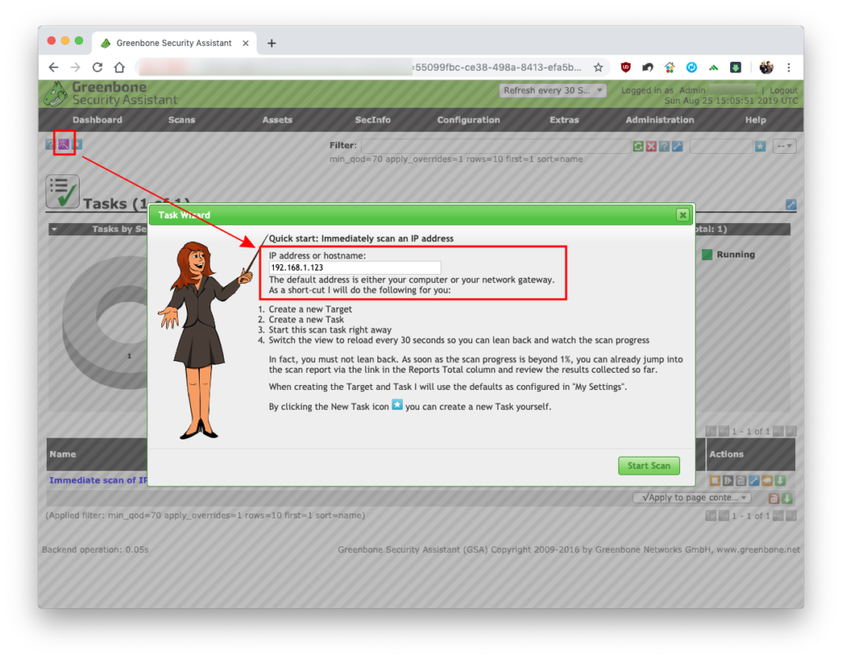Open the Task Wizard purple wand icon
Viewport: 842px width, 659px height.
click(x=64, y=144)
